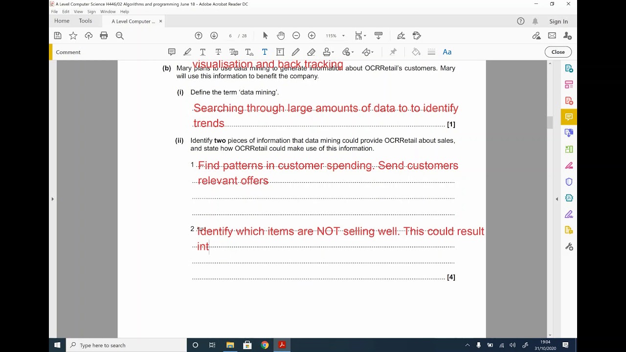Click the keep tool selected pin
Image resolution: width=626 pixels, height=352 pixels.
pos(393,52)
